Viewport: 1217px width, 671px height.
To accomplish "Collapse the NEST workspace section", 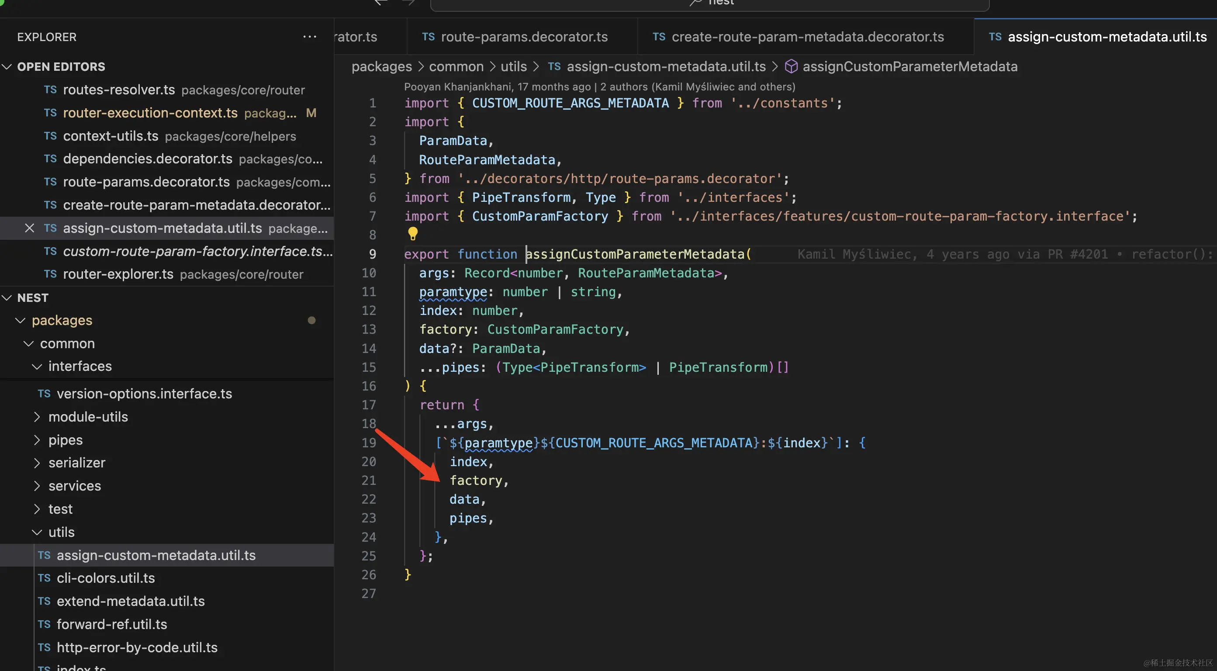I will click(7, 297).
